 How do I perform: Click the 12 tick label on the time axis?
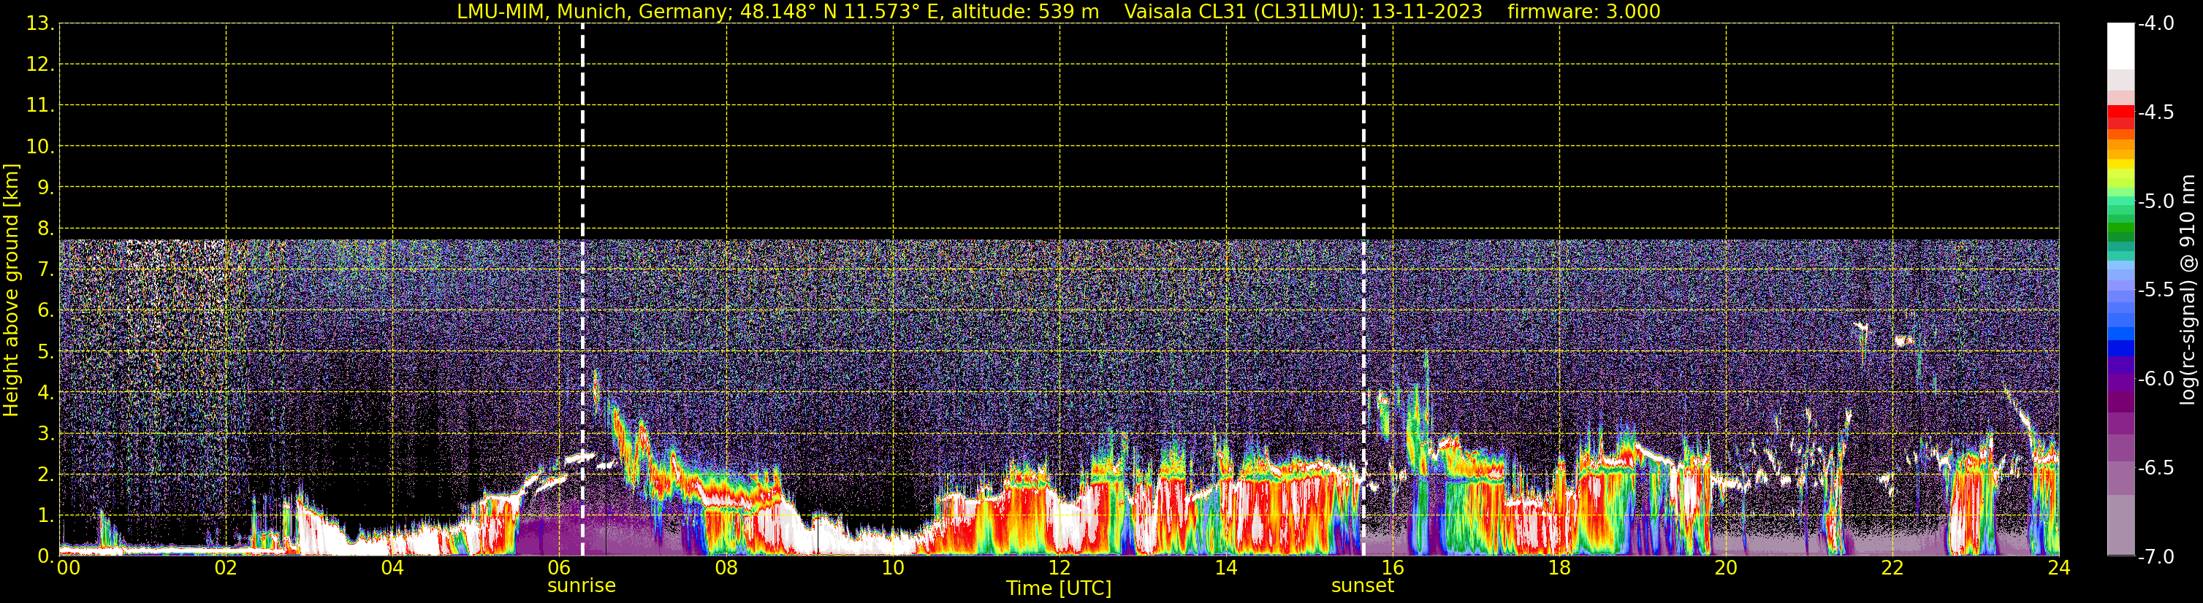click(1059, 568)
